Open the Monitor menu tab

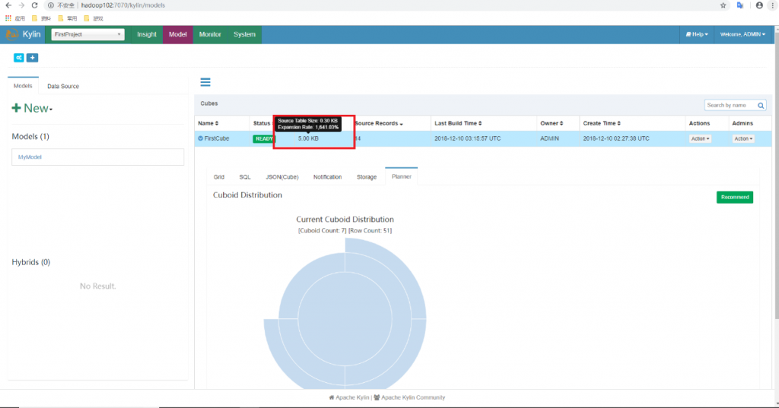pyautogui.click(x=210, y=35)
